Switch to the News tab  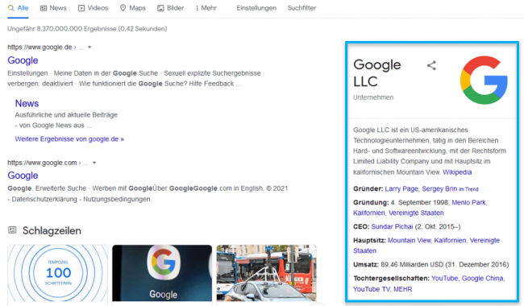coord(53,8)
